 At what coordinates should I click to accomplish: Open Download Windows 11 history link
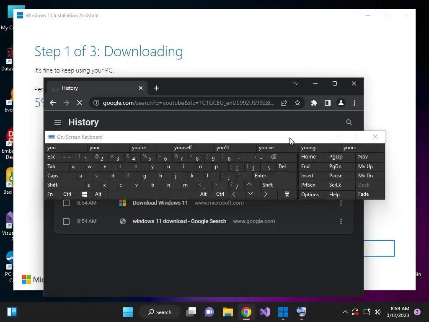[x=160, y=203]
